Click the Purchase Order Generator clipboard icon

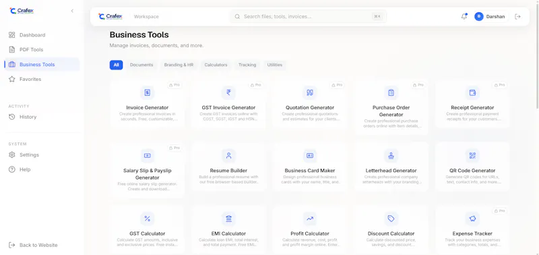pyautogui.click(x=391, y=92)
